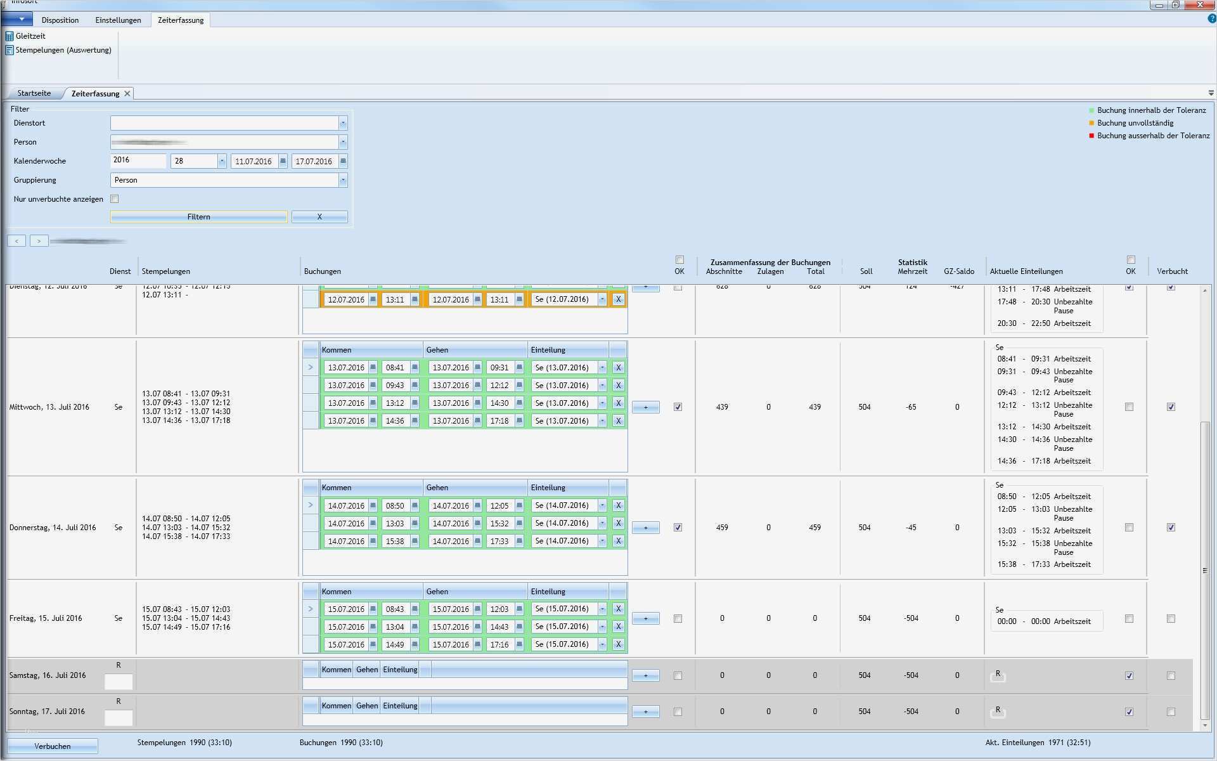Uncheck OK checkbox for Mittwoch 13. Juli
The image size is (1217, 761).
click(678, 407)
